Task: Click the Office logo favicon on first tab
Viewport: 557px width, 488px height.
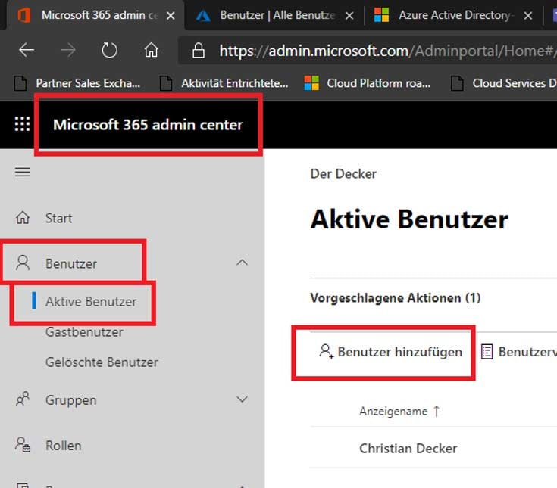Action: pos(24,15)
